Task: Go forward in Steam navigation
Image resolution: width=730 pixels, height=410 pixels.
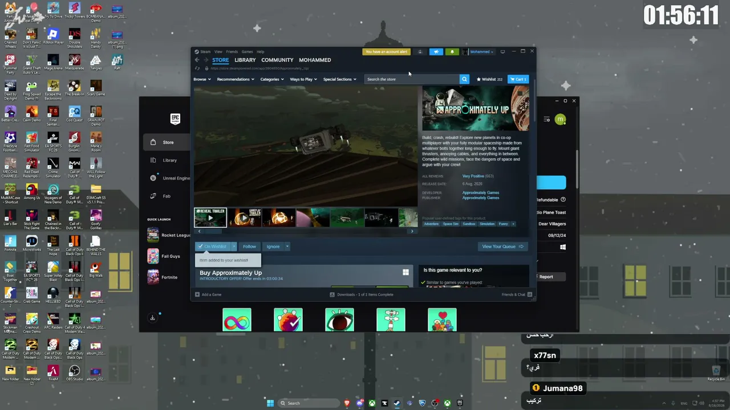Action: [206, 60]
